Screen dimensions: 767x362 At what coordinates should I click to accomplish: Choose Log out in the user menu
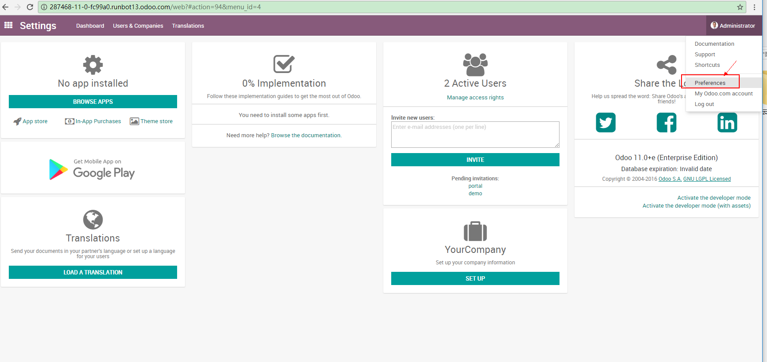pos(704,104)
